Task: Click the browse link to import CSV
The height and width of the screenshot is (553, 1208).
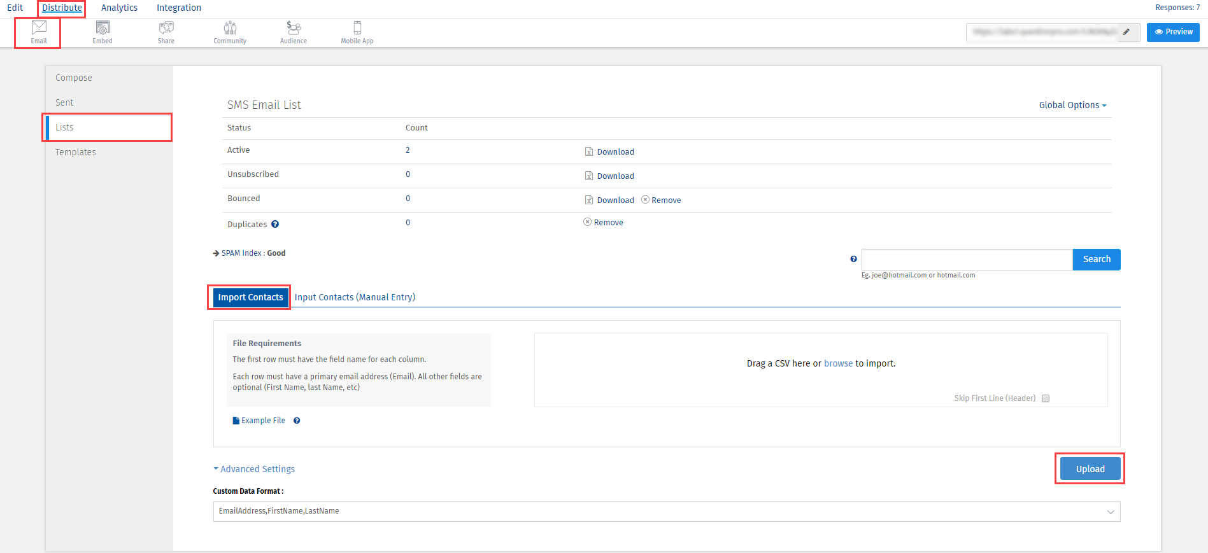Action: point(838,363)
